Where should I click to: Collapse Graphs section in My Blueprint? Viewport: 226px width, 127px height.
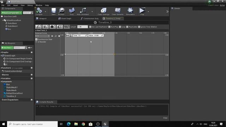point(1,53)
